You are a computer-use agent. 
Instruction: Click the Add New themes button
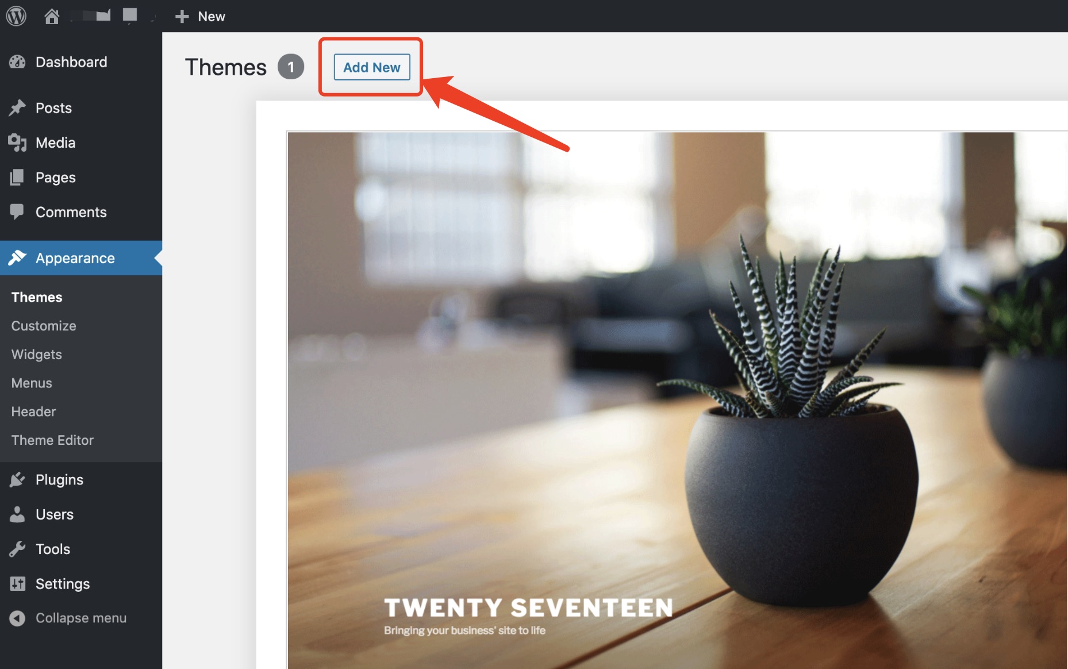(x=372, y=67)
